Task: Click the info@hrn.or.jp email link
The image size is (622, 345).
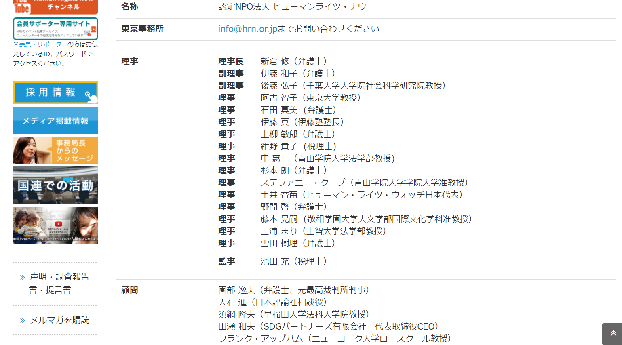Action: [248, 29]
